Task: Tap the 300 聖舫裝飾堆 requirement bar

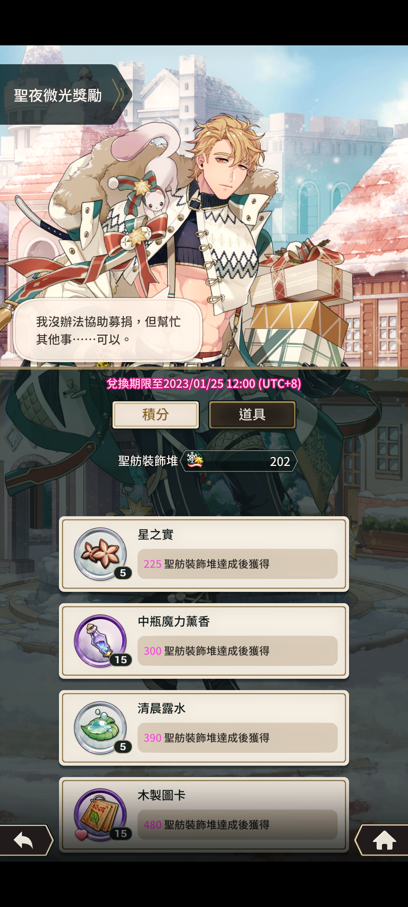Action: 237,651
